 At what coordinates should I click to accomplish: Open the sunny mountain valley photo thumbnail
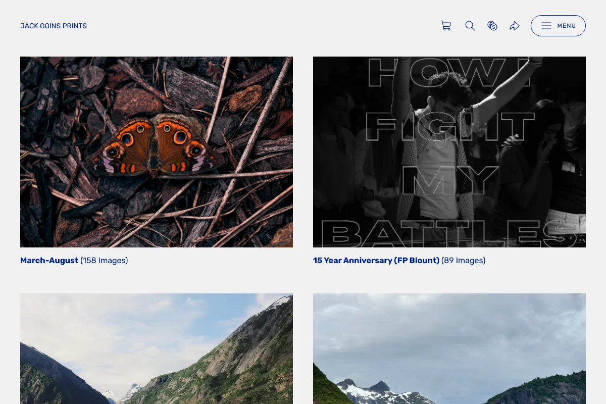[157, 348]
